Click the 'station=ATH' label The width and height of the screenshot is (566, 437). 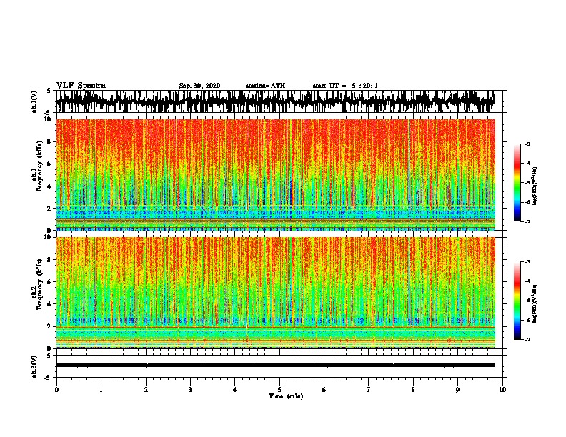[265, 86]
